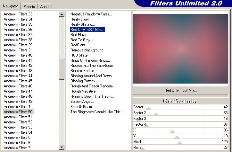Choose Rough And Ready Random filter

93,86
